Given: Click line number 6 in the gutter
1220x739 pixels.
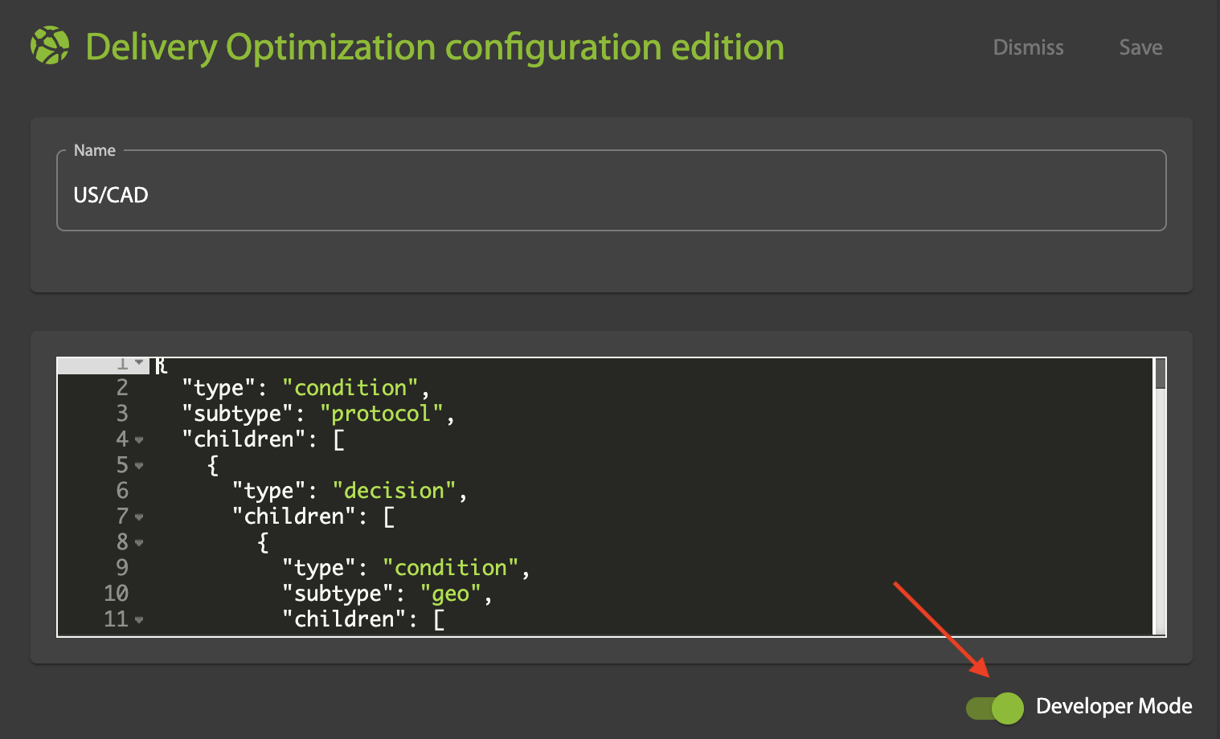Looking at the screenshot, I should tap(122, 491).
